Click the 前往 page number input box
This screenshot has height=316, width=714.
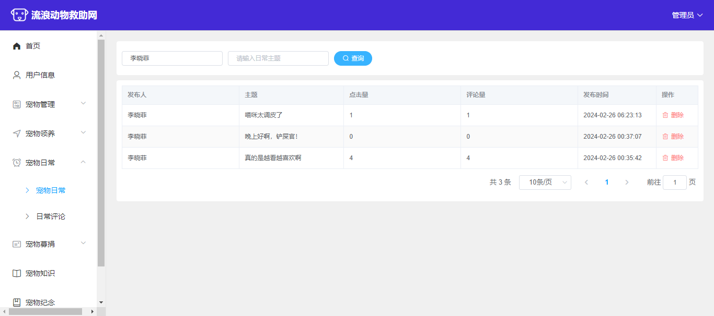674,183
